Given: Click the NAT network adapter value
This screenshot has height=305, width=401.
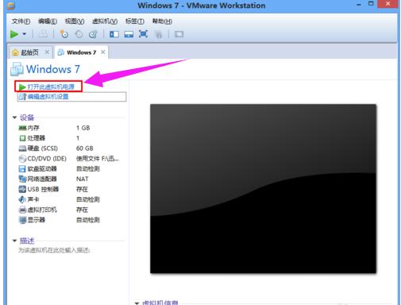Looking at the screenshot, I should (83, 179).
